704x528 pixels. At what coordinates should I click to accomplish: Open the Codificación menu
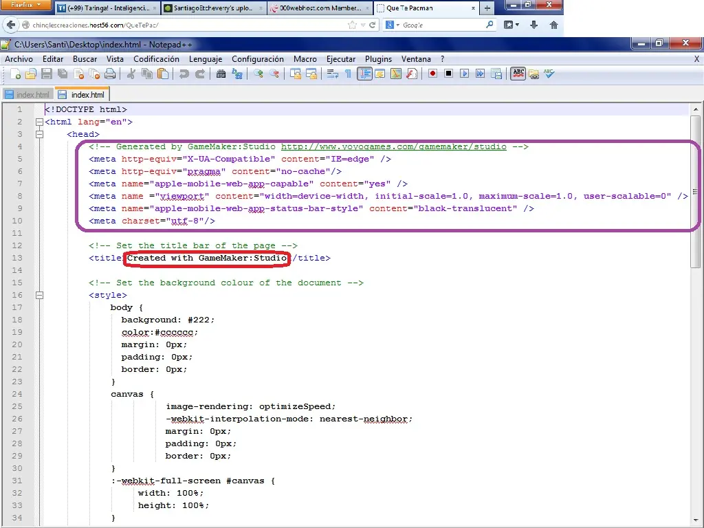[x=156, y=59]
